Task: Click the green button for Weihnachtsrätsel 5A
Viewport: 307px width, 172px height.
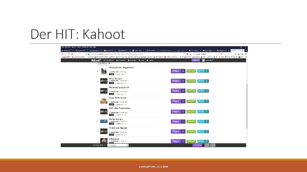Action: coord(191,91)
